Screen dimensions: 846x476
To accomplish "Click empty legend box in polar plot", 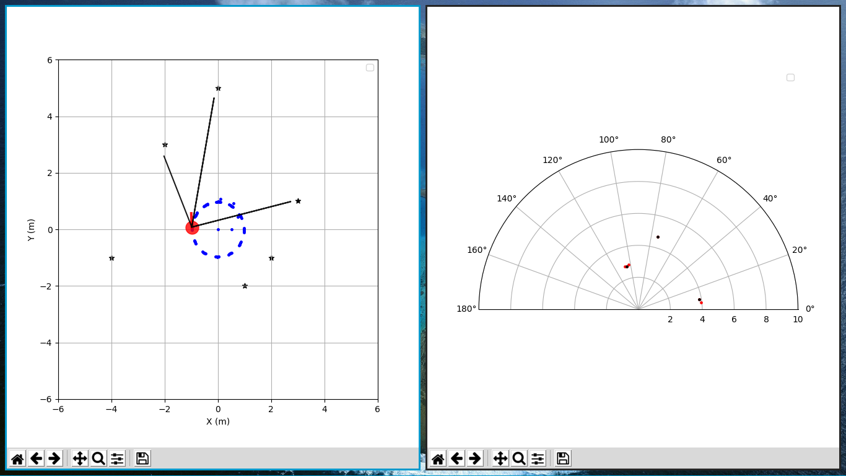I will 790,77.
